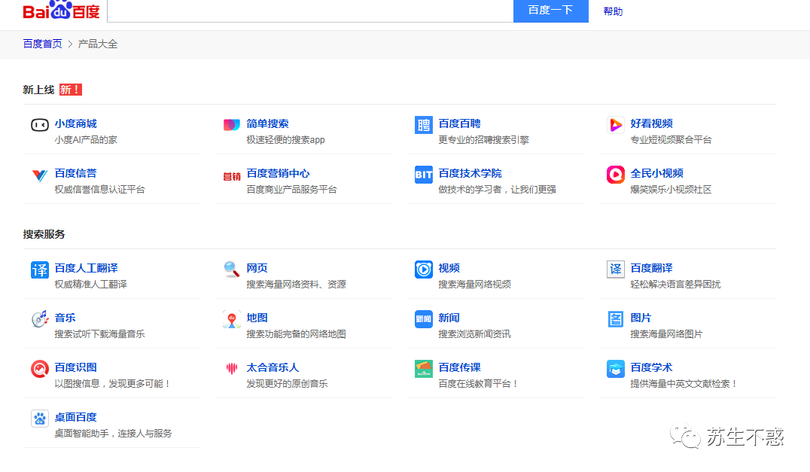The image size is (810, 472).
Task: Click the 百度营销中心 red icon
Action: coord(231,177)
